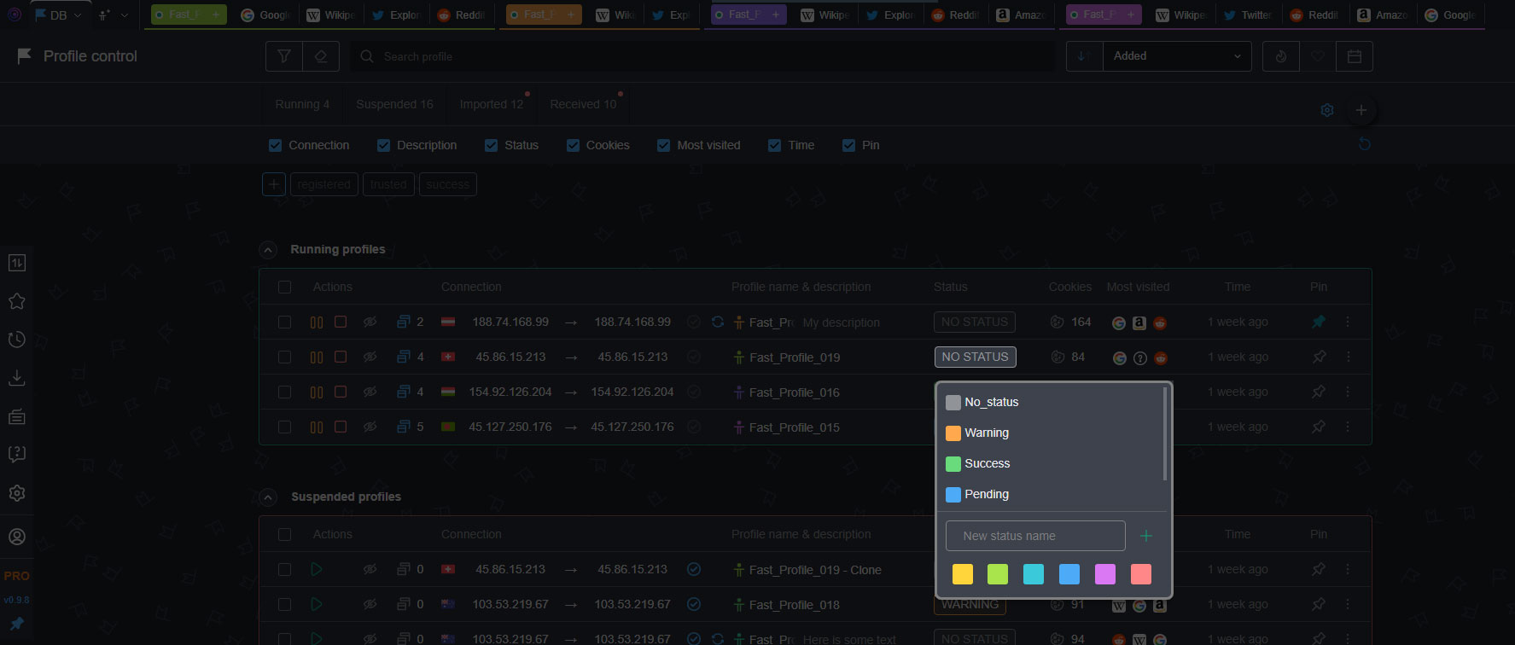The image size is (1515, 645).
Task: Pick the yellow status color swatch
Action: click(x=963, y=574)
